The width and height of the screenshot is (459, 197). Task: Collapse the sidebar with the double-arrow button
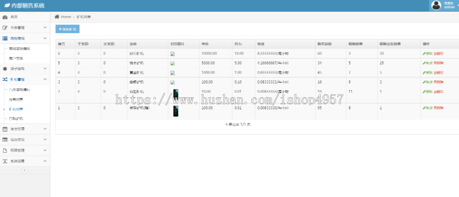(x=24, y=170)
